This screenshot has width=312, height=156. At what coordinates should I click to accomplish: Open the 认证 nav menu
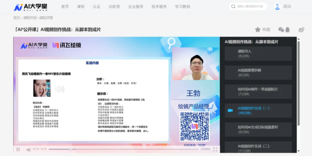(96, 7)
